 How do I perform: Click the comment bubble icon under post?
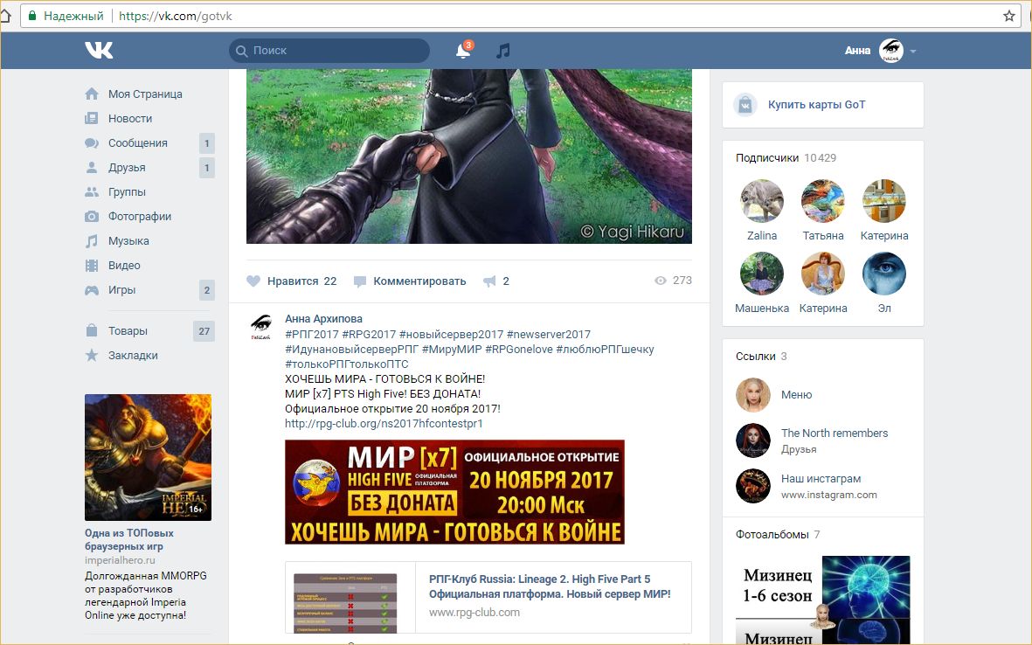coord(360,281)
